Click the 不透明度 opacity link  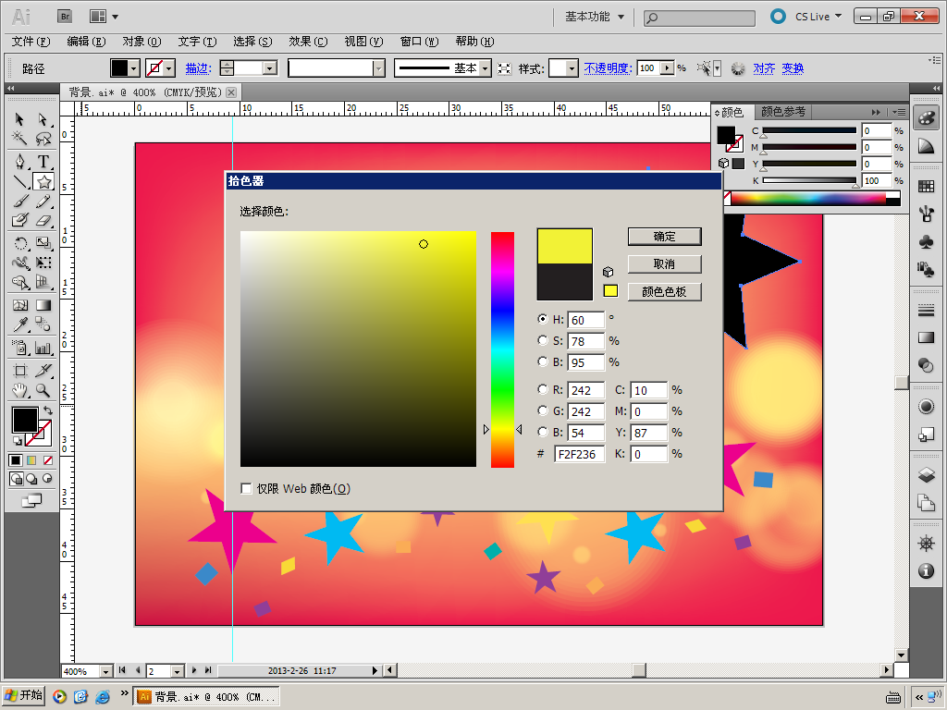point(608,68)
